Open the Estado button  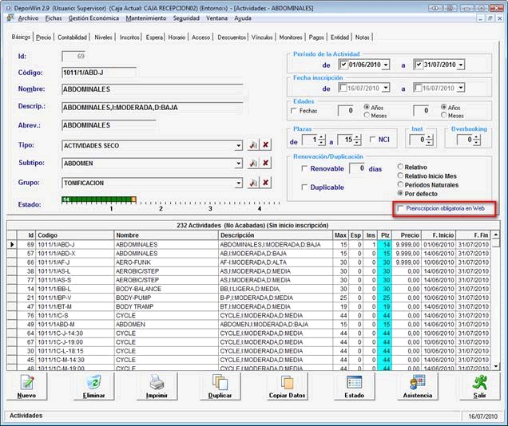coord(354,386)
